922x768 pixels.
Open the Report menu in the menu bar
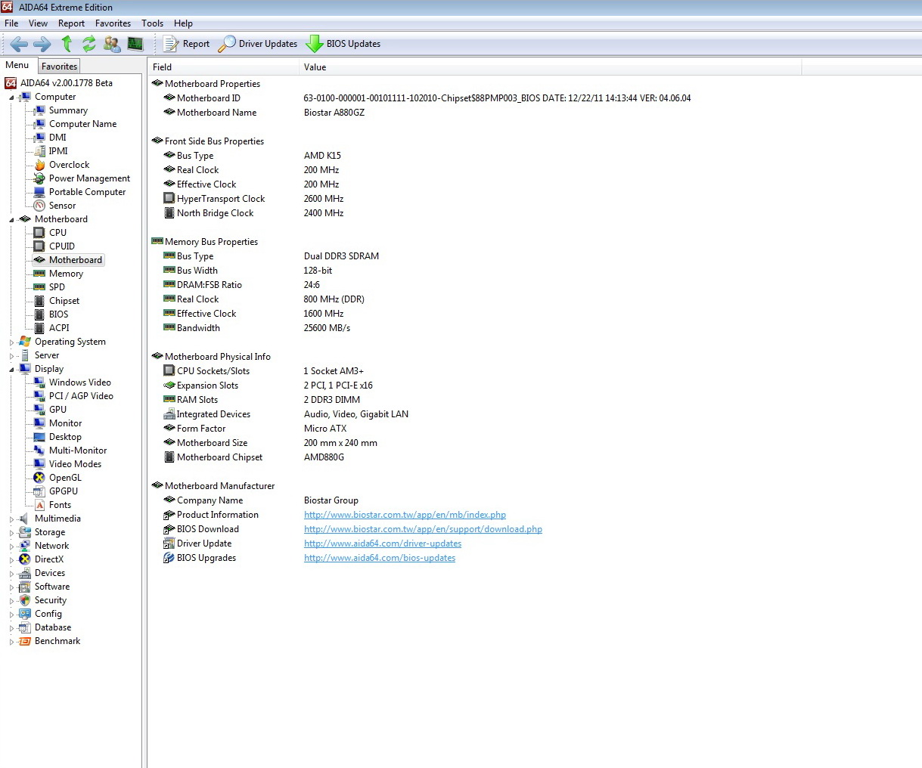pos(71,23)
